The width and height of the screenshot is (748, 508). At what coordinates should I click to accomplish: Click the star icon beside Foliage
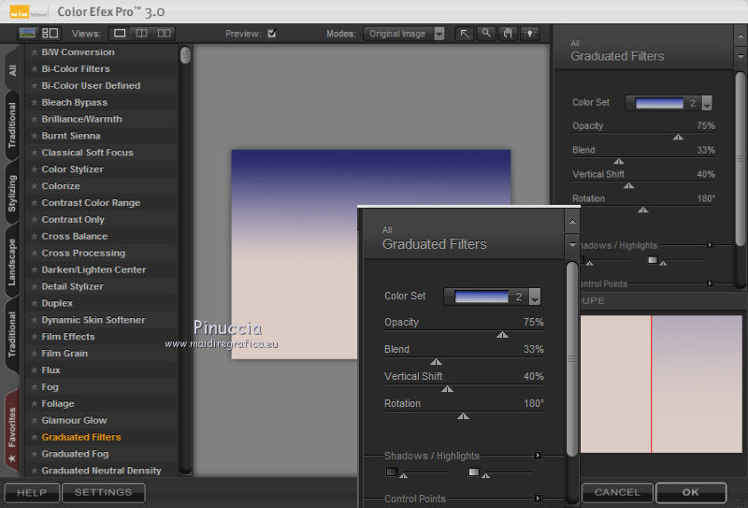(35, 403)
